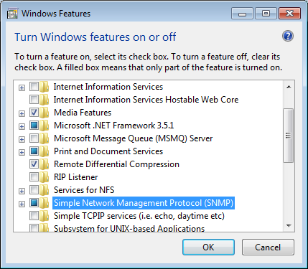This screenshot has height=269, width=308.
Task: Enable the RIP Listener checkbox
Action: (x=34, y=177)
